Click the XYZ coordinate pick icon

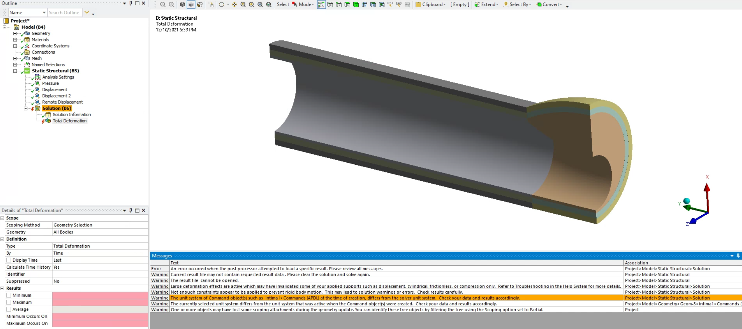pos(390,4)
